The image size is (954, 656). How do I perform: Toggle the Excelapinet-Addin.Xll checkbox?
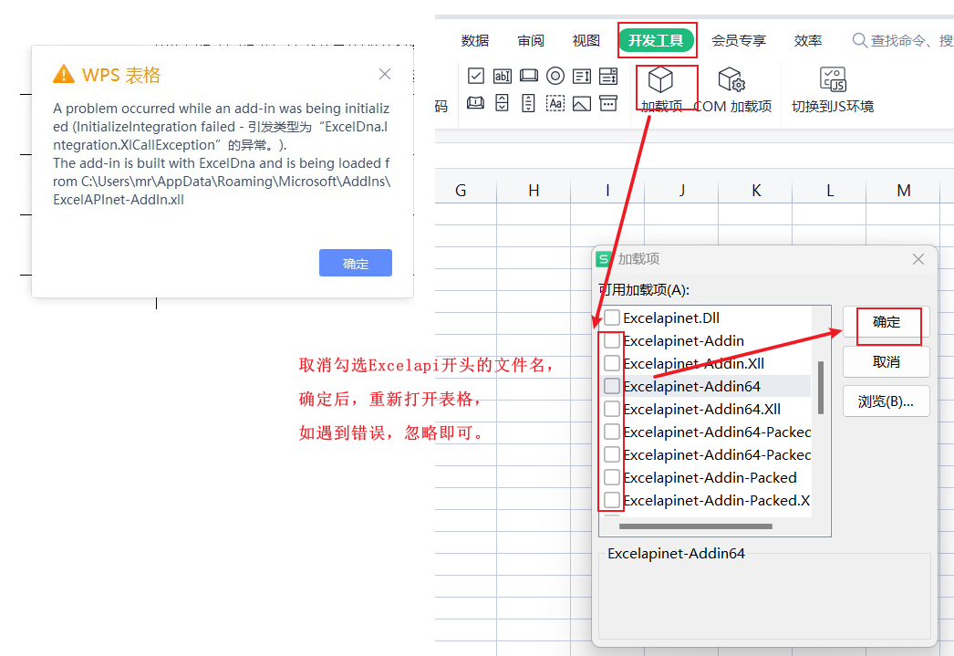[x=612, y=363]
